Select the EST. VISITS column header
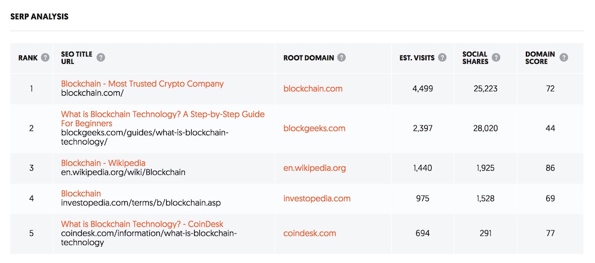595x263 pixels. click(x=417, y=58)
